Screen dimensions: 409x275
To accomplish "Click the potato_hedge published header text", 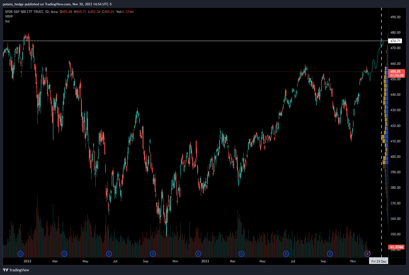I will (x=57, y=4).
